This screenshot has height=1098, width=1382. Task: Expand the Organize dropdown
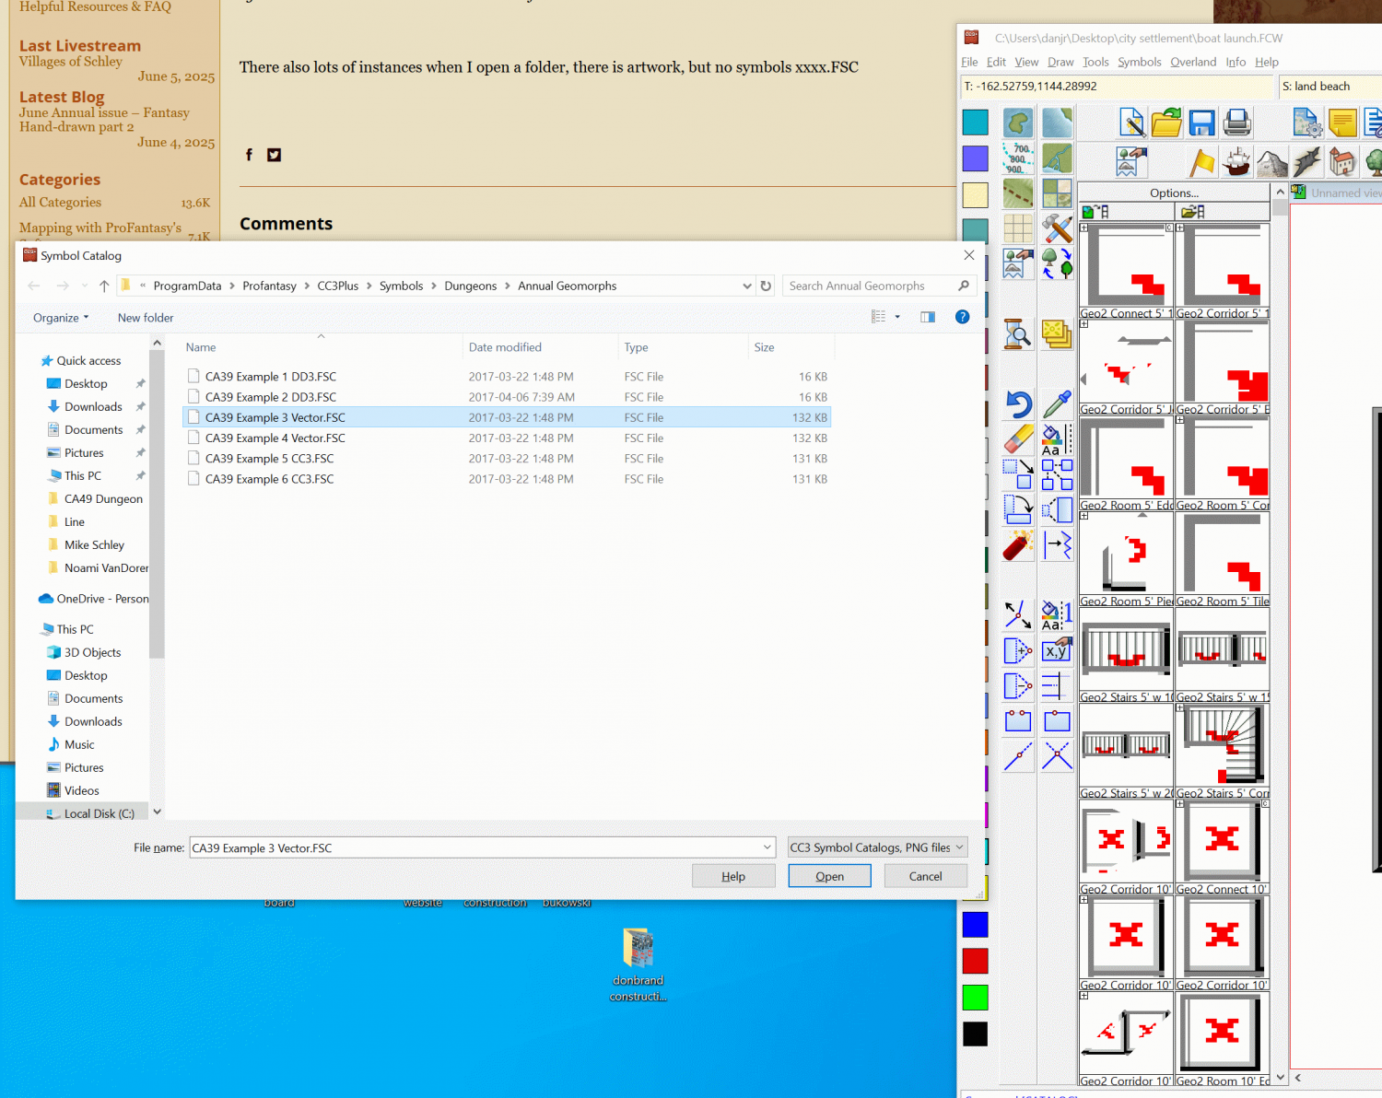(x=61, y=318)
